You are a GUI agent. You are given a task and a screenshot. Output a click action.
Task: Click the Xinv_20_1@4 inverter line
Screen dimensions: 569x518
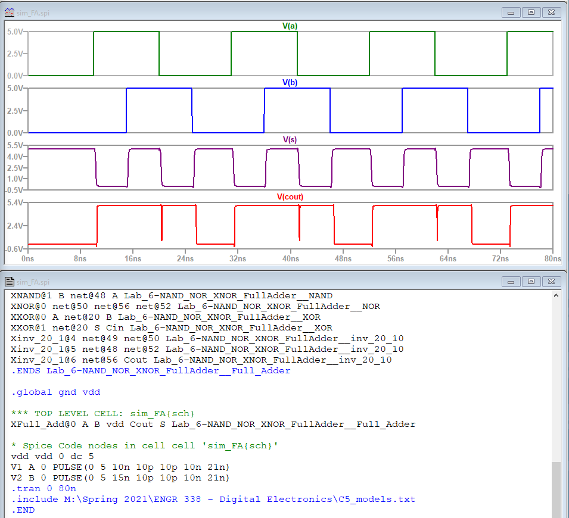pyautogui.click(x=207, y=339)
